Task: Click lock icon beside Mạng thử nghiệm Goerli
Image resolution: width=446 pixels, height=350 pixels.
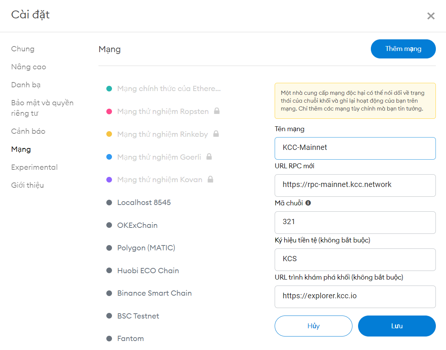Action: point(209,157)
